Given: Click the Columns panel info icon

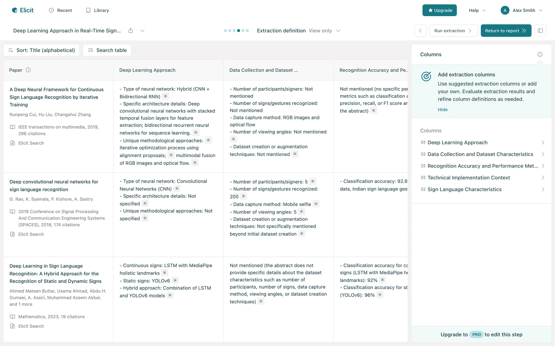Looking at the screenshot, I should pos(540,54).
